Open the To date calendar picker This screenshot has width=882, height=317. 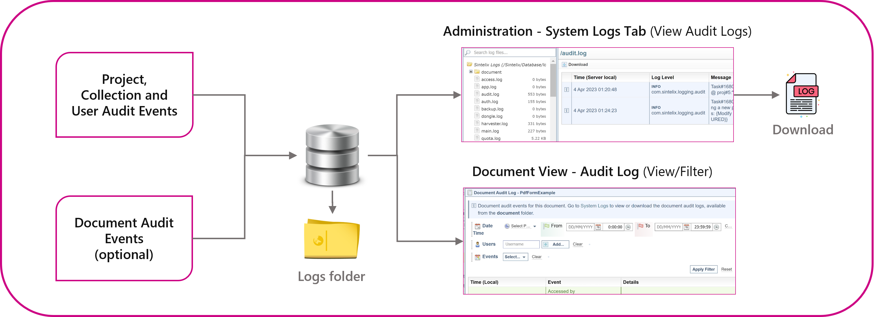(x=686, y=227)
